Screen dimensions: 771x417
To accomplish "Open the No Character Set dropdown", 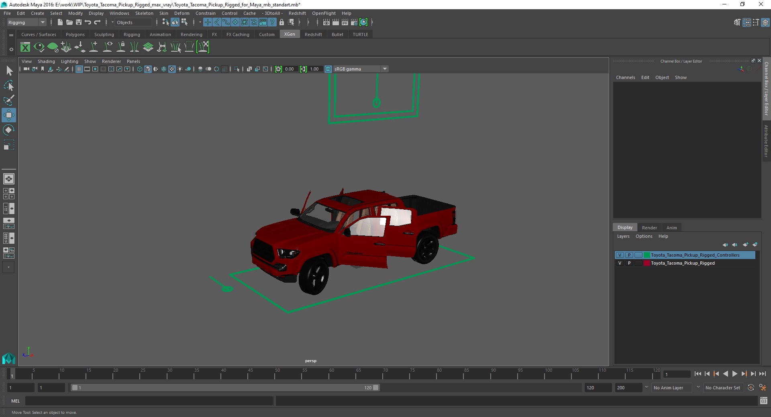I will pos(723,388).
